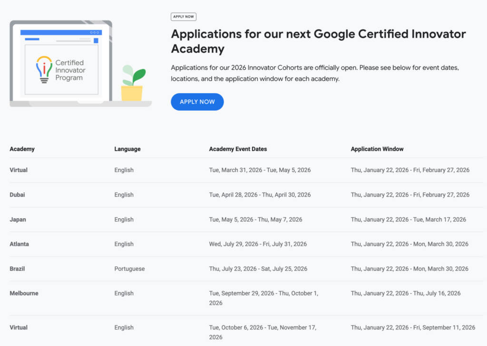Click the Google Certified Innovator Academy heading
The image size is (487, 346).
pyautogui.click(x=318, y=41)
